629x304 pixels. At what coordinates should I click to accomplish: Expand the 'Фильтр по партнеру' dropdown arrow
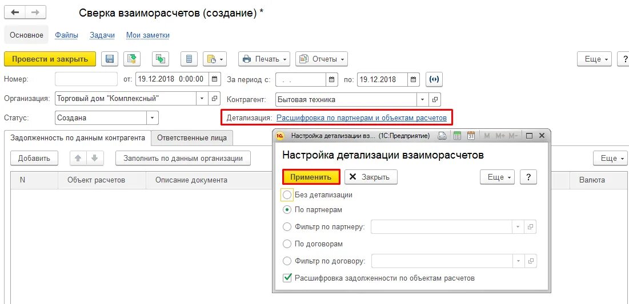click(x=518, y=226)
